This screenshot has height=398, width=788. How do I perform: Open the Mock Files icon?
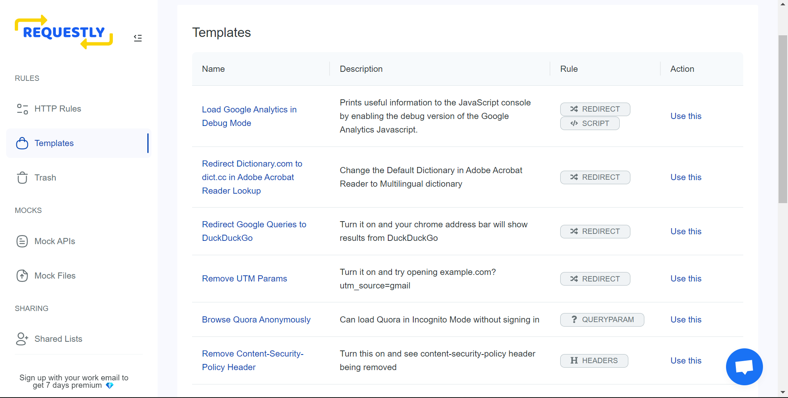(x=22, y=275)
